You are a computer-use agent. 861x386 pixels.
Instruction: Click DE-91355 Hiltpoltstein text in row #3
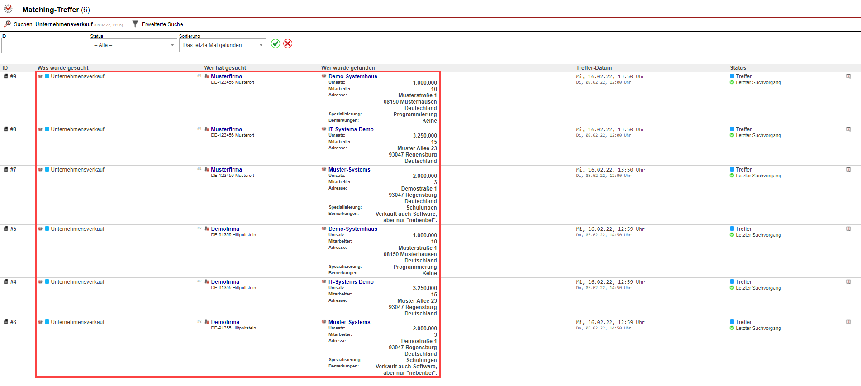pos(233,328)
